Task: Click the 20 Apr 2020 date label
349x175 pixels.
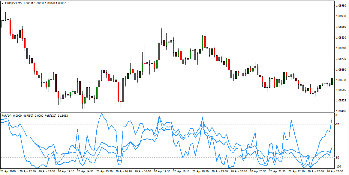Action: pos(9,172)
